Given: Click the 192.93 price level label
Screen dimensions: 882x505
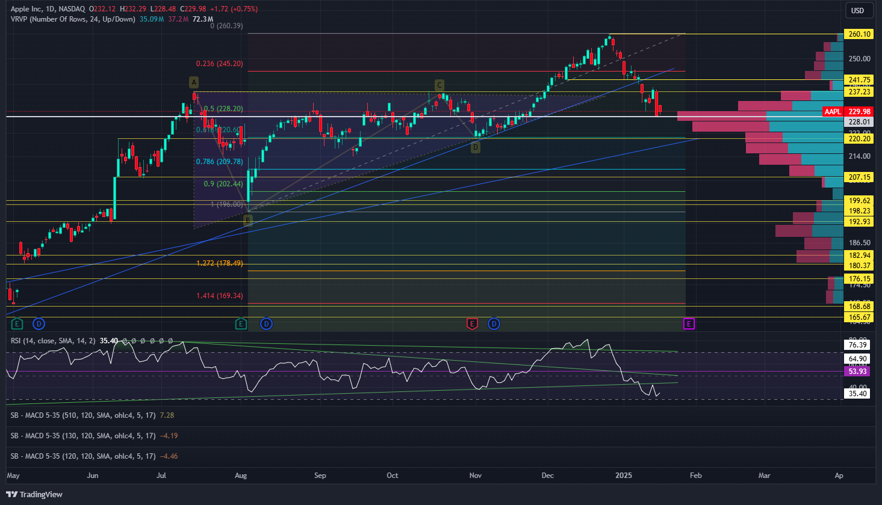Looking at the screenshot, I should 859,222.
